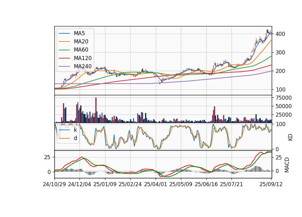
Task: Click the 25/07/21 date label
Action: [x=232, y=185]
